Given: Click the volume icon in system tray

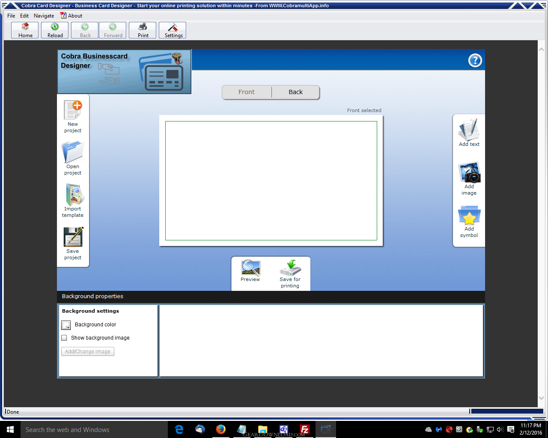Looking at the screenshot, I should tap(500, 429).
